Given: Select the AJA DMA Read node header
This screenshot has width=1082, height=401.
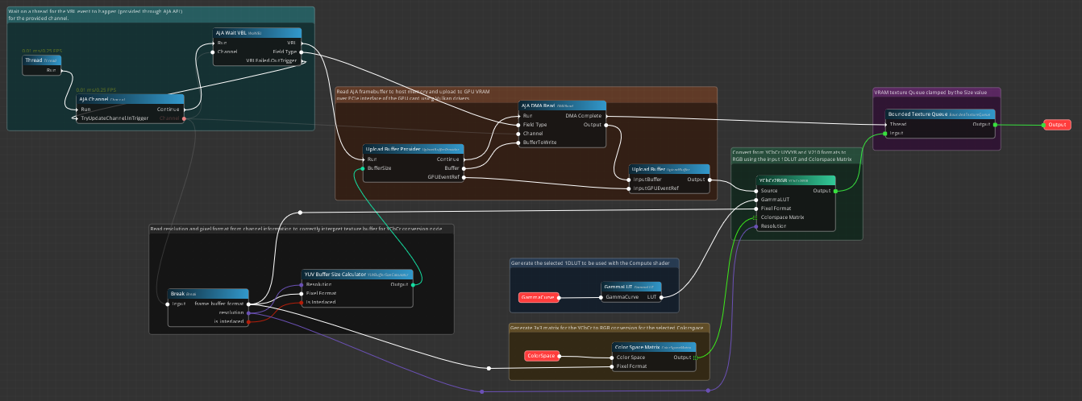Looking at the screenshot, I should 562,105.
